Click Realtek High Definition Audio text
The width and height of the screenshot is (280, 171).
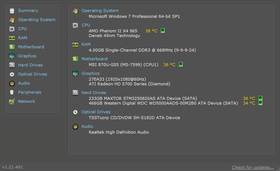click(119, 132)
